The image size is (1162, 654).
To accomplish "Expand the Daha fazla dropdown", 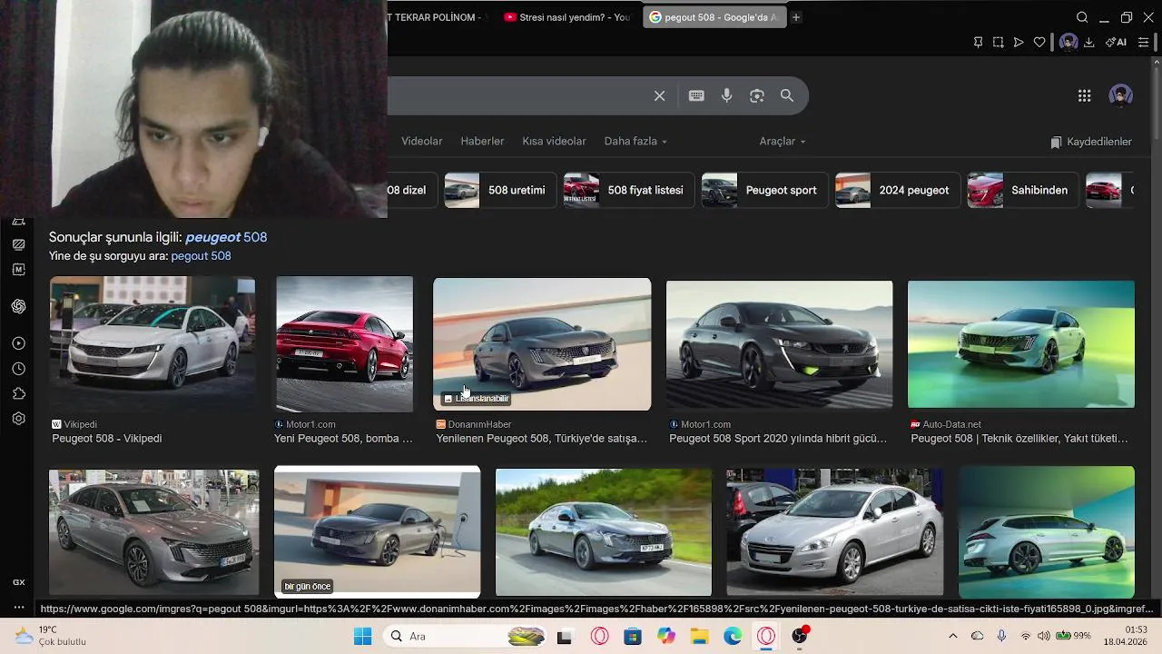I will tap(635, 141).
